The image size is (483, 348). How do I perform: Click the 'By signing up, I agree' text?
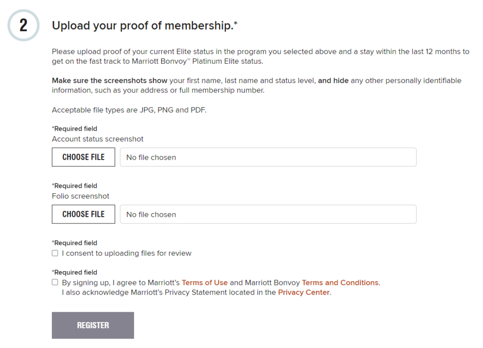point(121,282)
